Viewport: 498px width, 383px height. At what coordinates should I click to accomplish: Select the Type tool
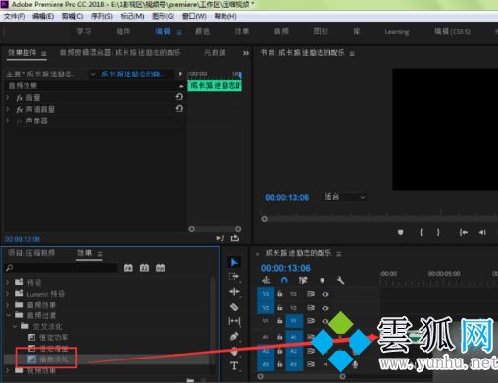pos(234,366)
